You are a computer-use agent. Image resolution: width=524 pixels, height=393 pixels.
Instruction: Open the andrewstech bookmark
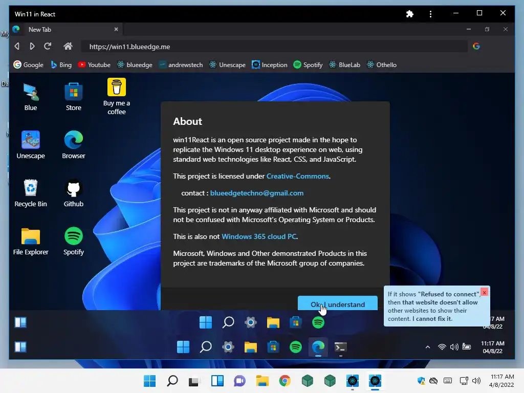181,65
